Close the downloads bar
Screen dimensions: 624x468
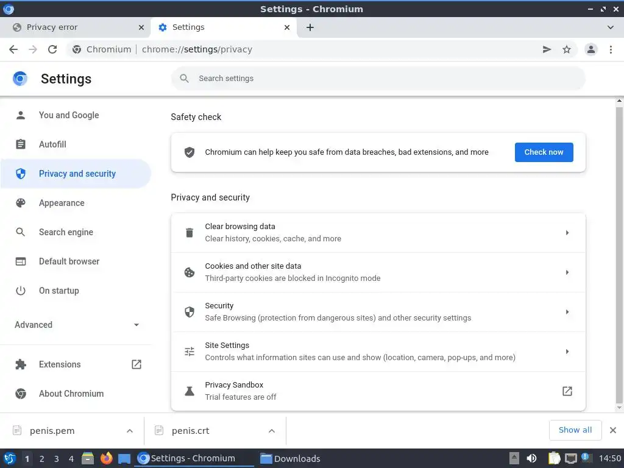click(x=613, y=430)
